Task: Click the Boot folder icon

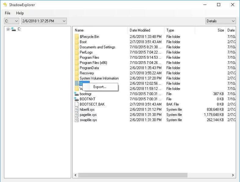Action: [x=77, y=42]
